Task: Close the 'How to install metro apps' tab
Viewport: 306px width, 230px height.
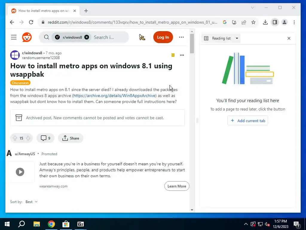Action: coord(74,11)
